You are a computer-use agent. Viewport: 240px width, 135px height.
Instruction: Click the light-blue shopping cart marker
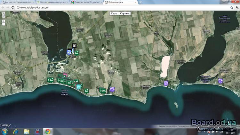coord(78,86)
